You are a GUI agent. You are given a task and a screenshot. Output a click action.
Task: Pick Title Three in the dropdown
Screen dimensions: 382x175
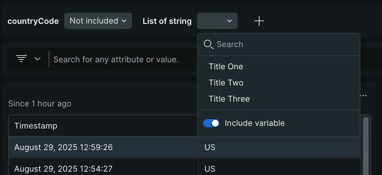point(229,99)
